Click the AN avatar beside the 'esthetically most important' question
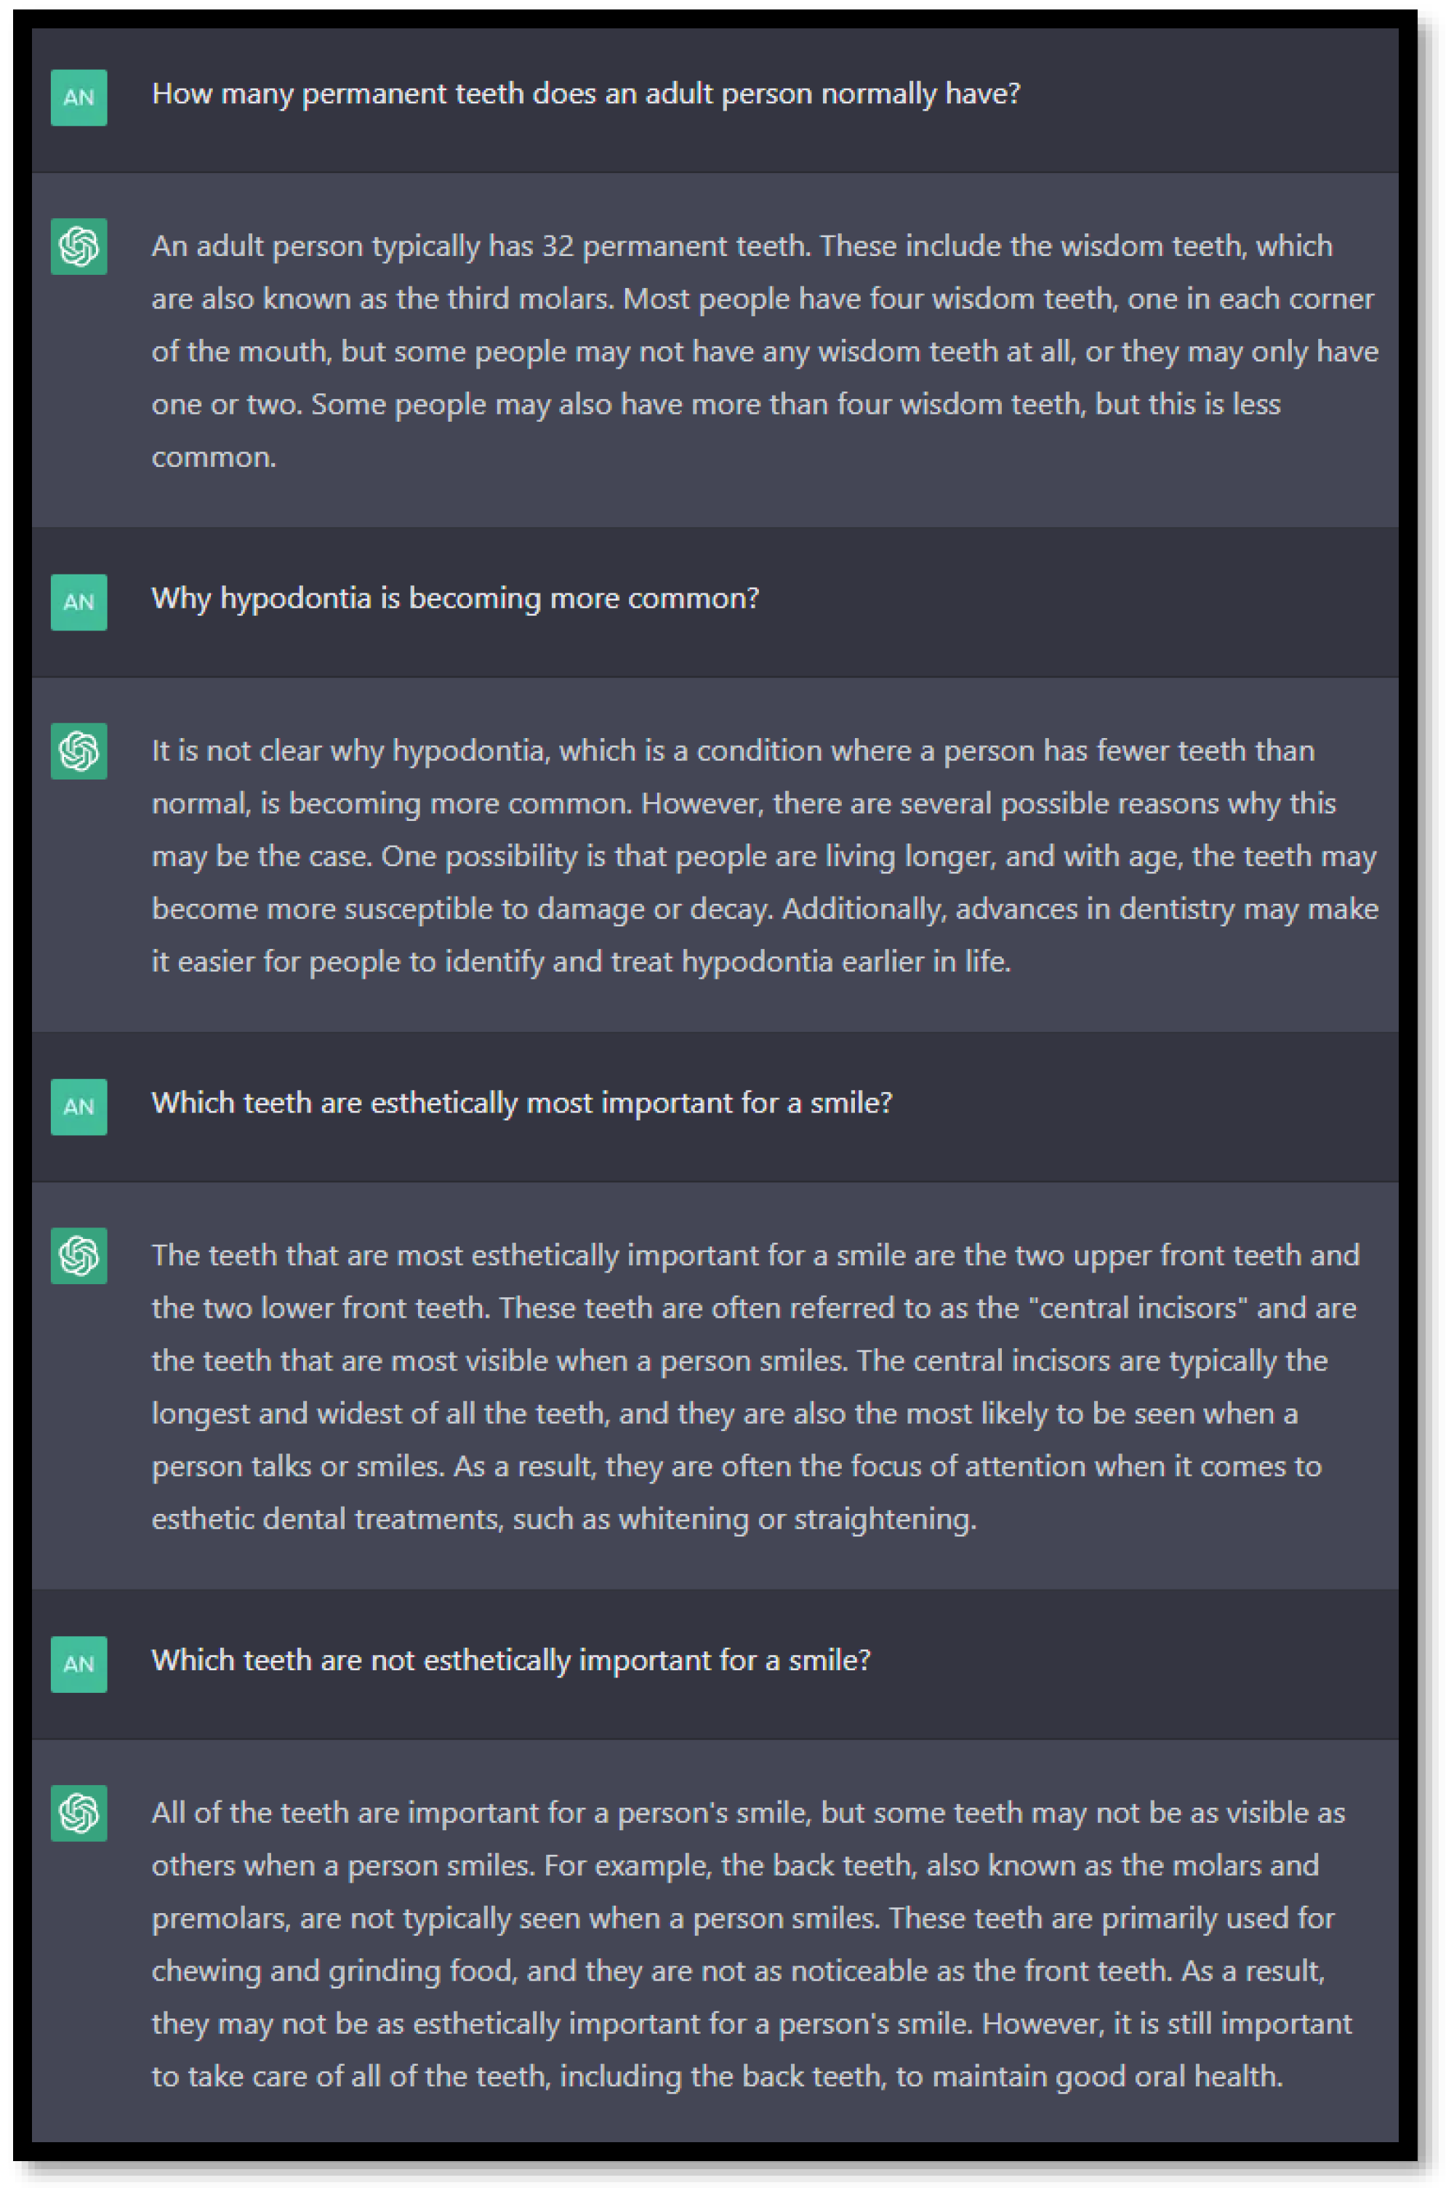The image size is (1446, 2188). tap(79, 1107)
